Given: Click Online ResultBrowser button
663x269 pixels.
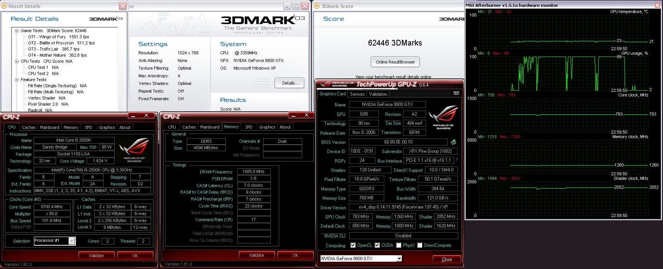Looking at the screenshot, I should coord(395,62).
